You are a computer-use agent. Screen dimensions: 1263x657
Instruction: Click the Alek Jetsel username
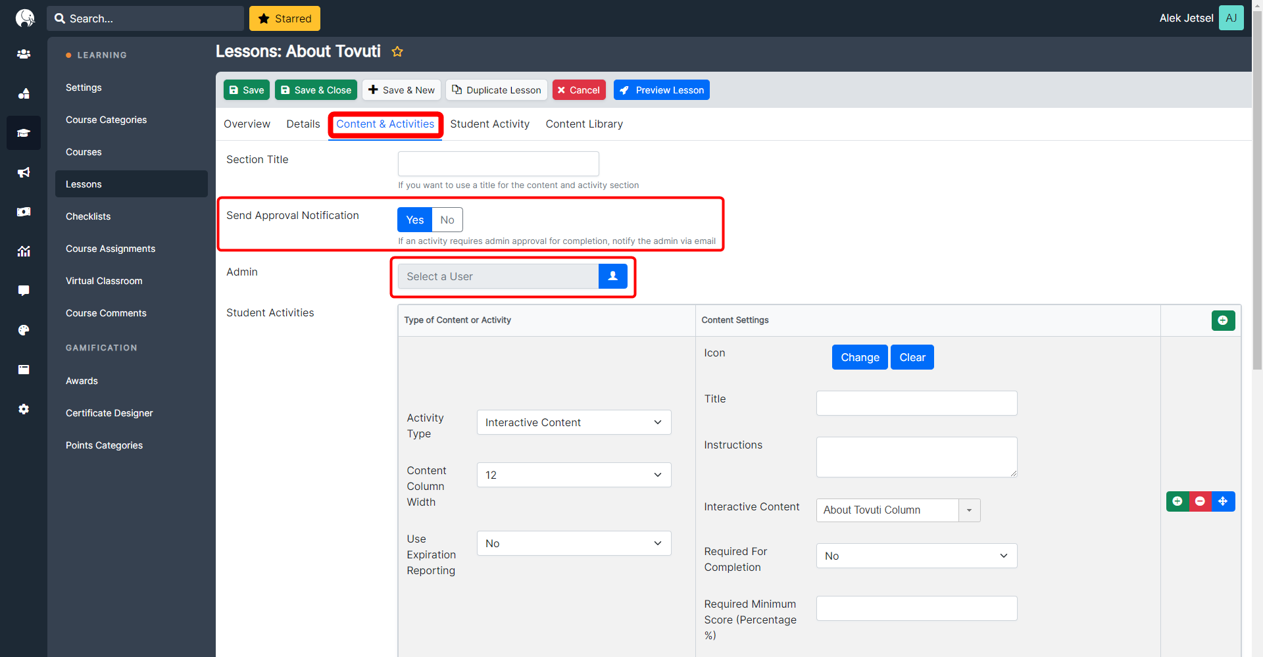pos(1186,18)
